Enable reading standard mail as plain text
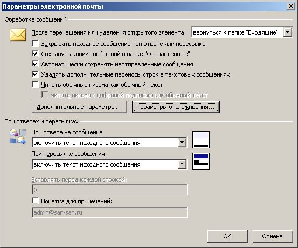 pyautogui.click(x=35, y=85)
